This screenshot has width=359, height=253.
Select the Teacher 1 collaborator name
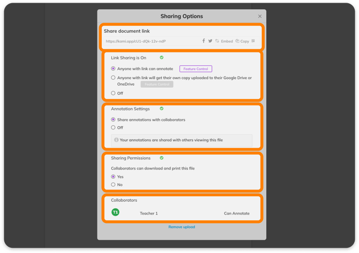[149, 213]
